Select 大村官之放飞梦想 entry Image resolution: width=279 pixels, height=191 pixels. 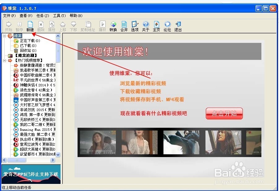coord(38,105)
